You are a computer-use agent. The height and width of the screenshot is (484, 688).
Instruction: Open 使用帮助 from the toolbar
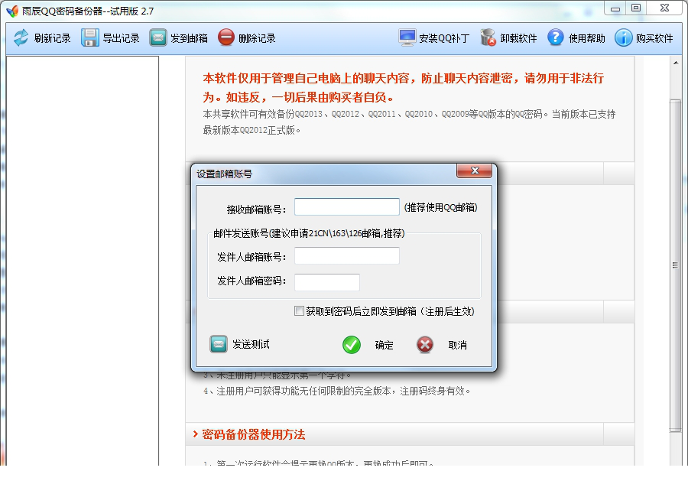(x=586, y=39)
